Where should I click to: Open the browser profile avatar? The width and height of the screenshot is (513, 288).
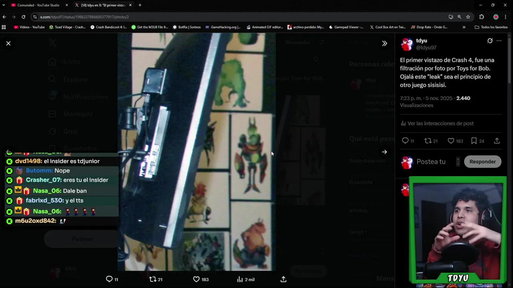496,17
